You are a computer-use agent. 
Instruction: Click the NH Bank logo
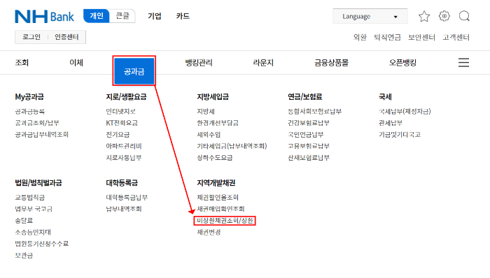pyautogui.click(x=44, y=16)
